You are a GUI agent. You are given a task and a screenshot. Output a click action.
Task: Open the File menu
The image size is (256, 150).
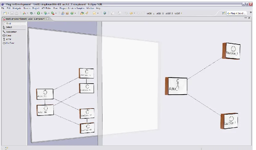click(x=2, y=8)
